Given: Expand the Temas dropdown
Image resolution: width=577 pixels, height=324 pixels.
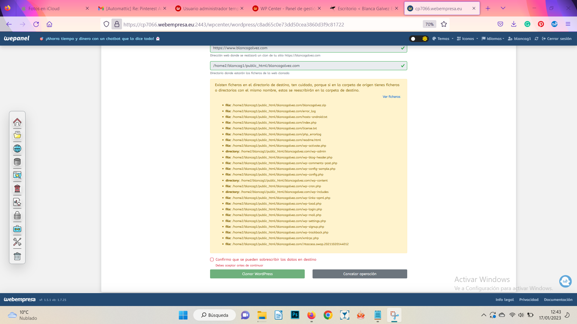Looking at the screenshot, I should point(443,39).
